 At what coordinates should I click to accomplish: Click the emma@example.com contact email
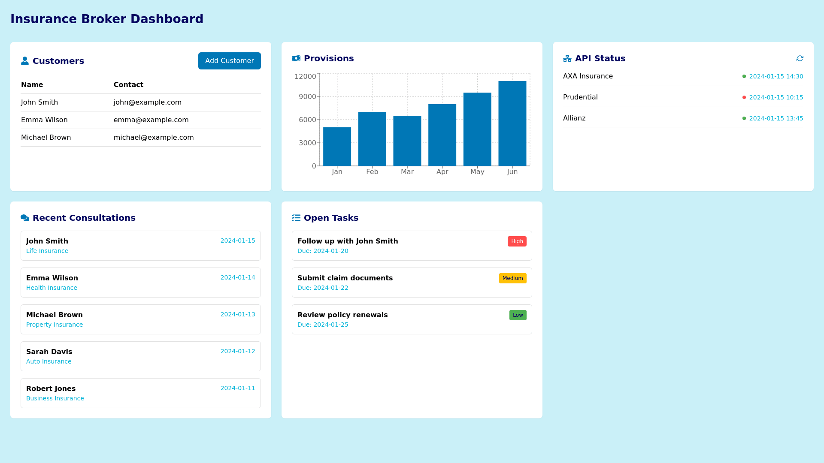tap(151, 120)
